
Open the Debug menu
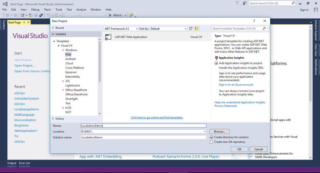coord(35,10)
